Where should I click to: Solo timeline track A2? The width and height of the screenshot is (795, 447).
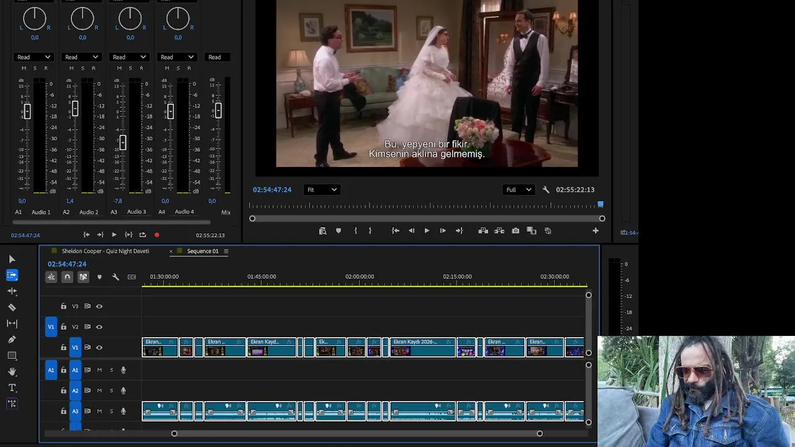112,391
